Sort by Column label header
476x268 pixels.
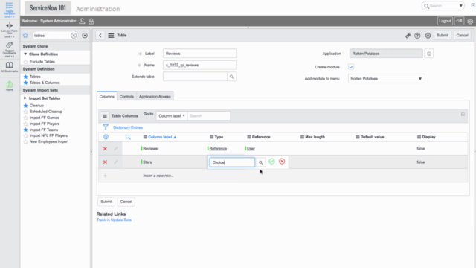160,137
